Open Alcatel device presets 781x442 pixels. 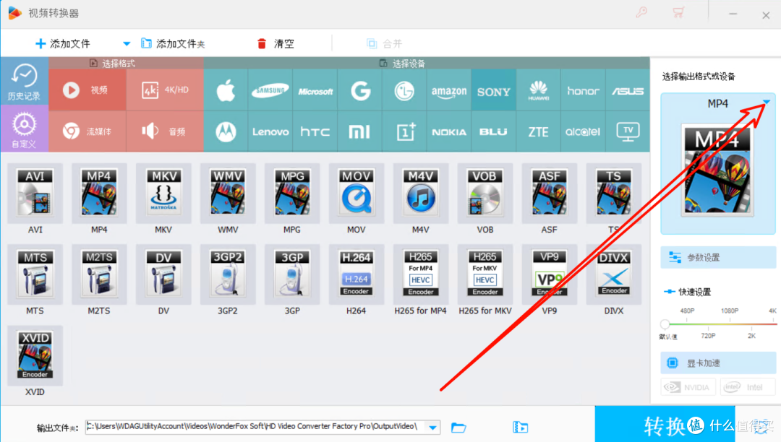(584, 131)
